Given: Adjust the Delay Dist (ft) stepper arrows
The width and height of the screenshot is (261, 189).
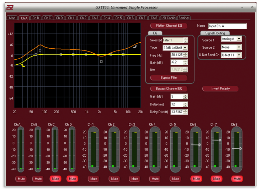Looking at the screenshot, I should pyautogui.click(x=185, y=112).
